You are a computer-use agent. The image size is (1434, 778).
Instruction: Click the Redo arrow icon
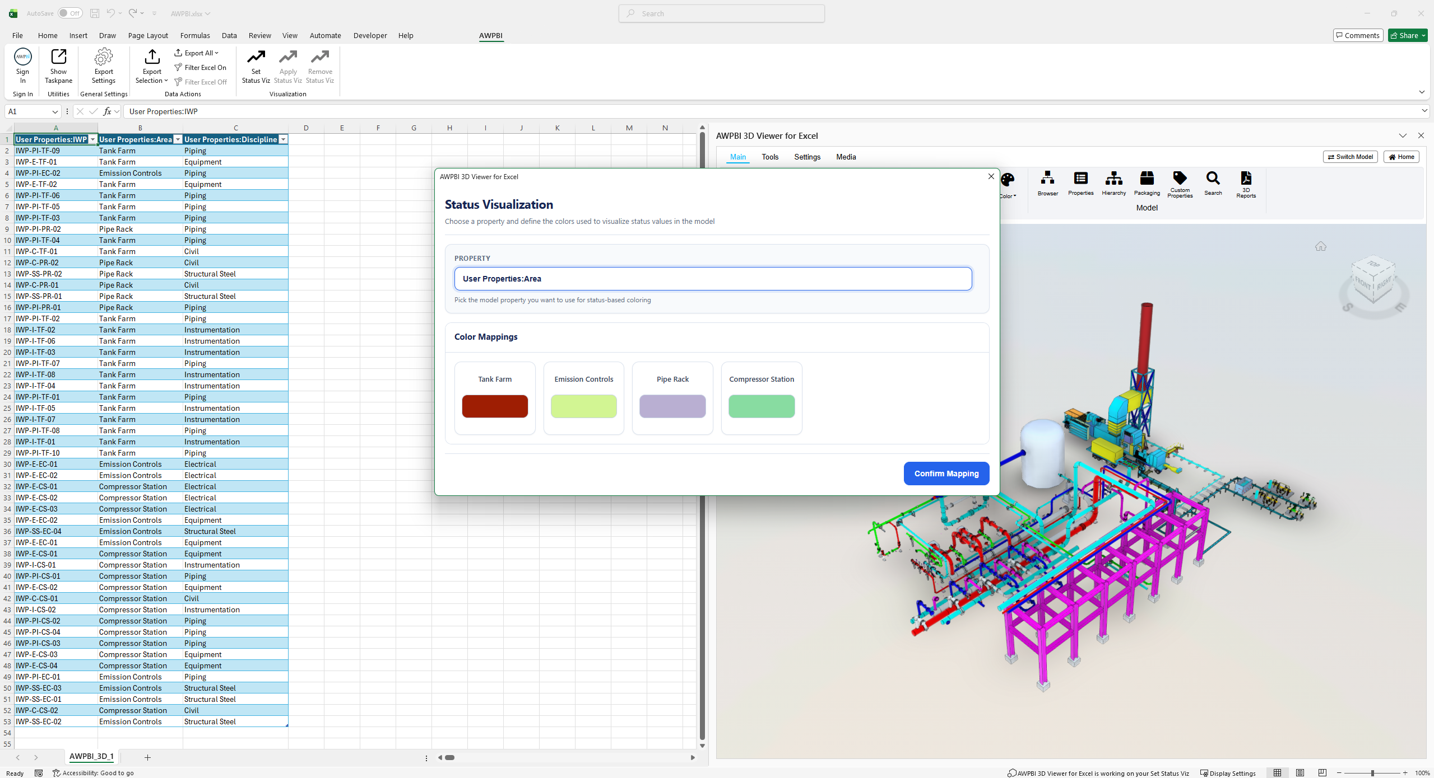pos(133,13)
